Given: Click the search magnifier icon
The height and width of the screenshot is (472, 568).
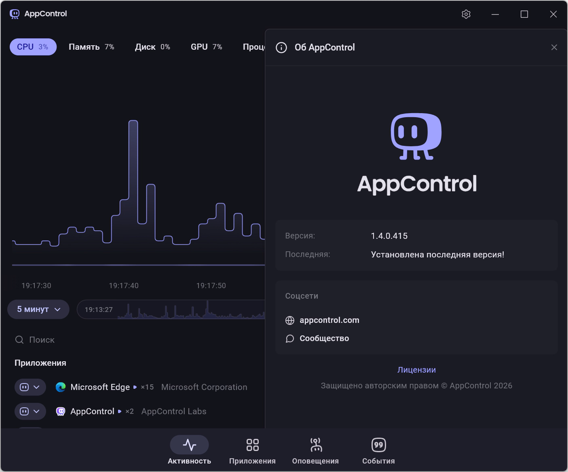Looking at the screenshot, I should (19, 340).
